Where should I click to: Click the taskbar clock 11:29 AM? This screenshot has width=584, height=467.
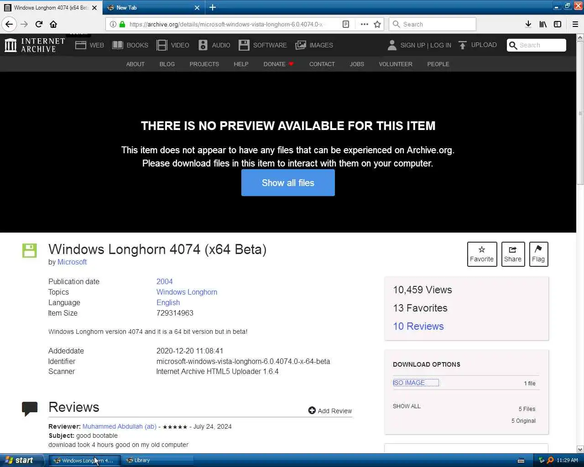point(567,460)
